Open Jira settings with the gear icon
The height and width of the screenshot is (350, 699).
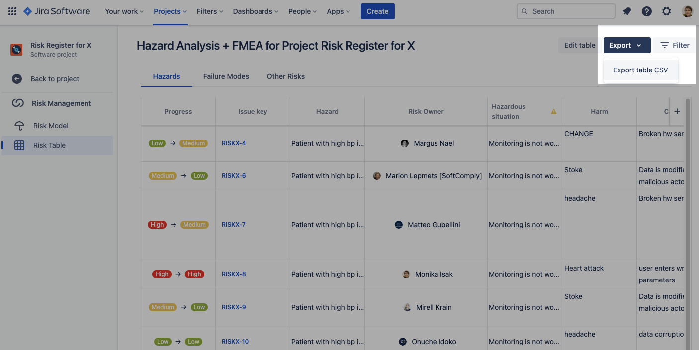667,11
